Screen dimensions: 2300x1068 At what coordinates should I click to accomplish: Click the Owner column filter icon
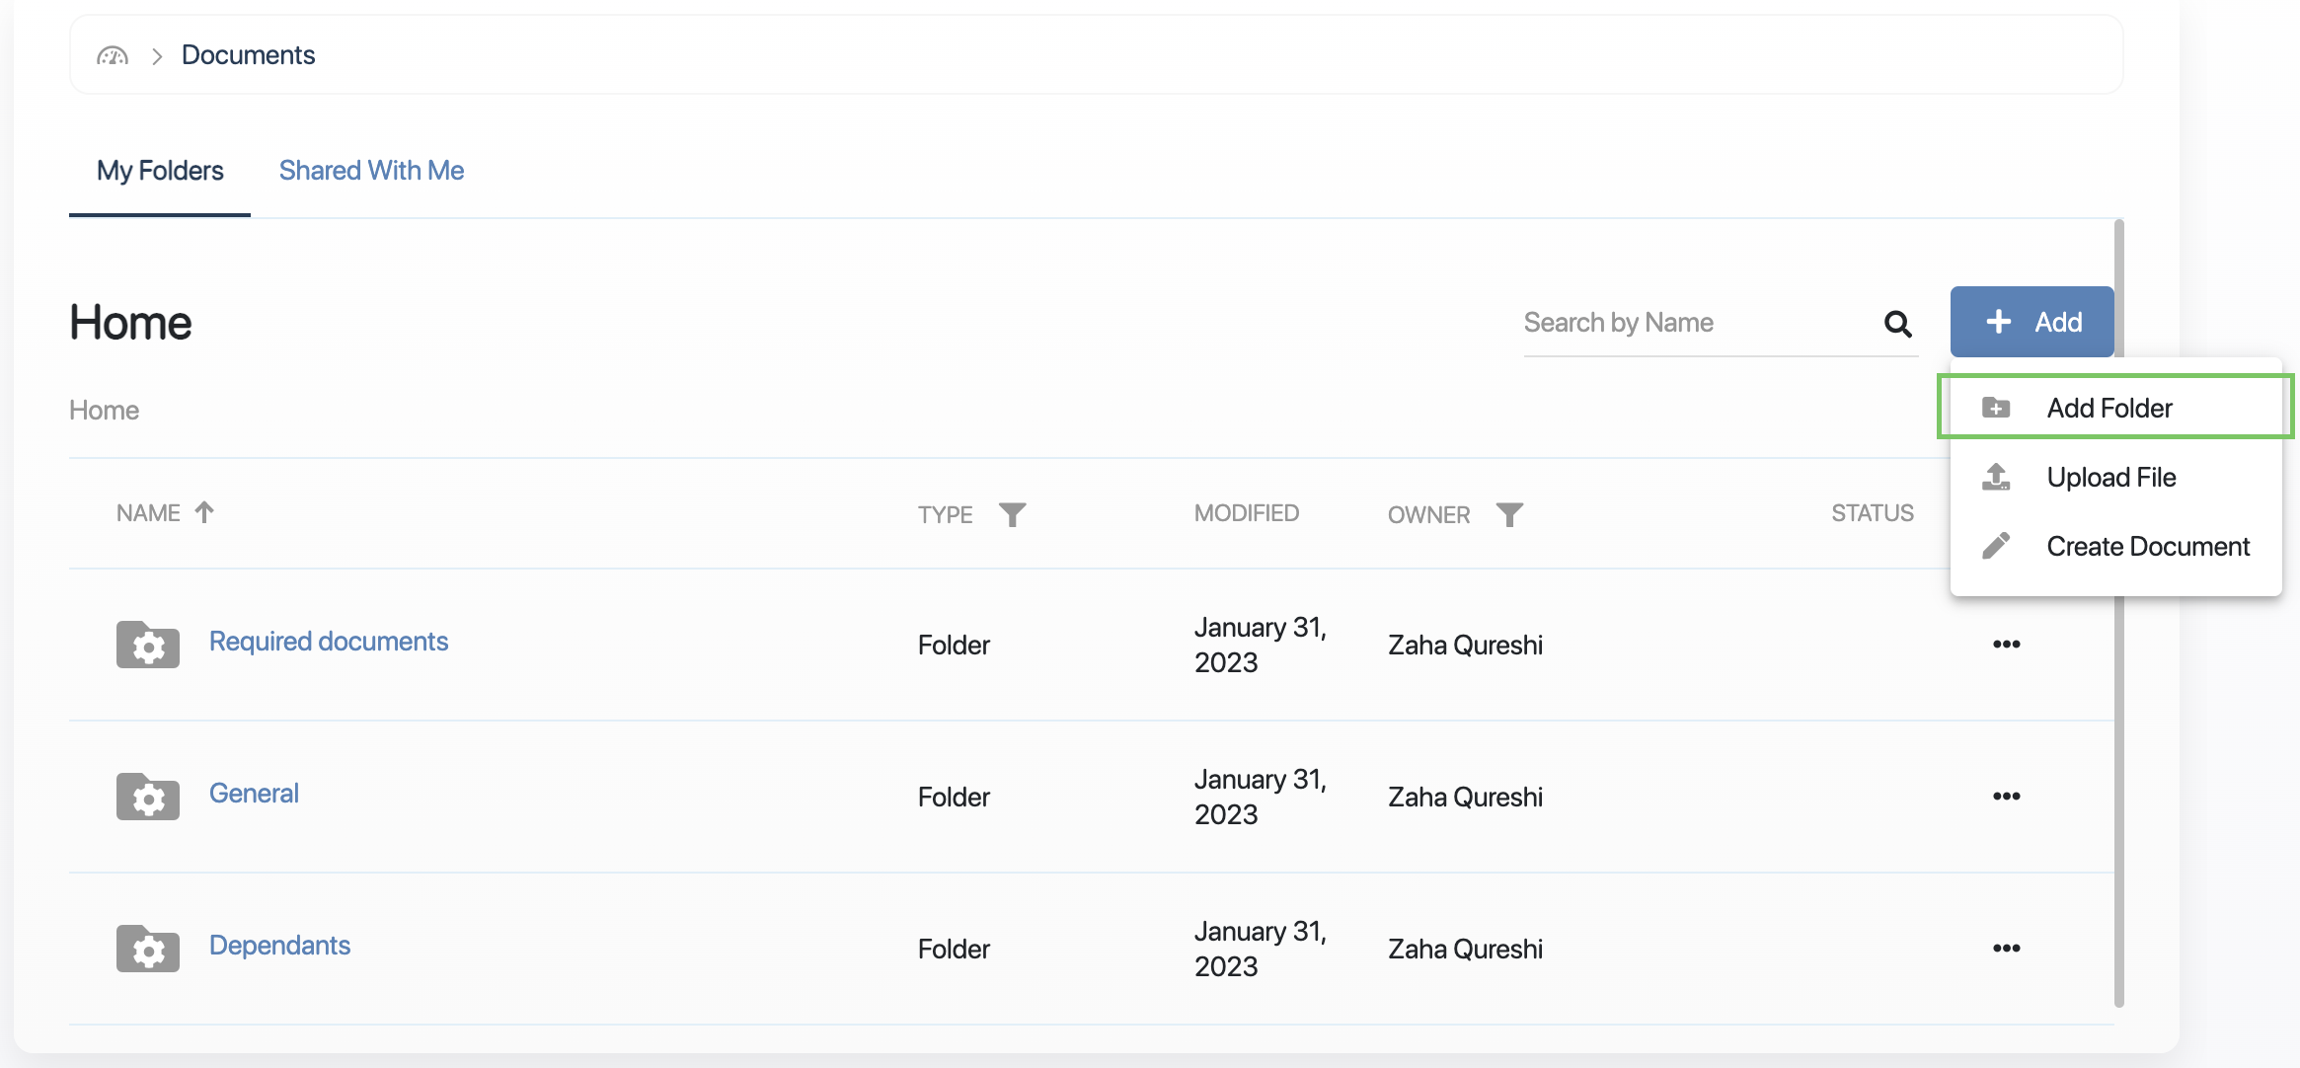coord(1509,514)
